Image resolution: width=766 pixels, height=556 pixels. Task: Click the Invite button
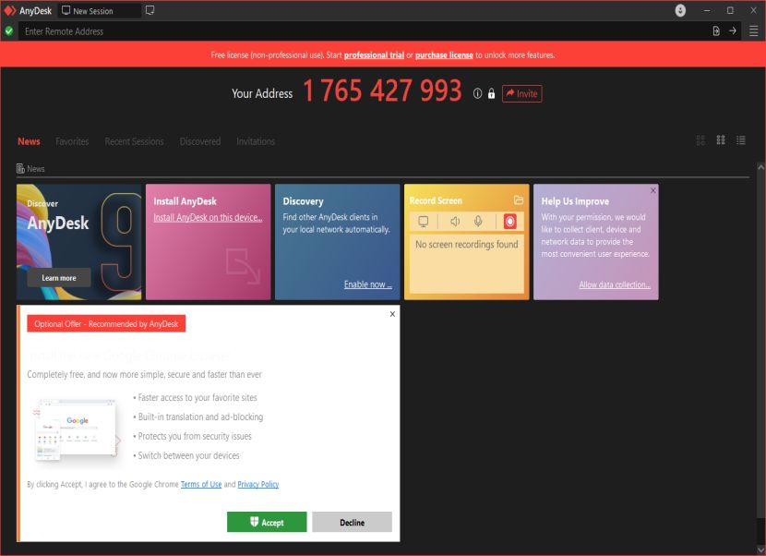coord(521,93)
